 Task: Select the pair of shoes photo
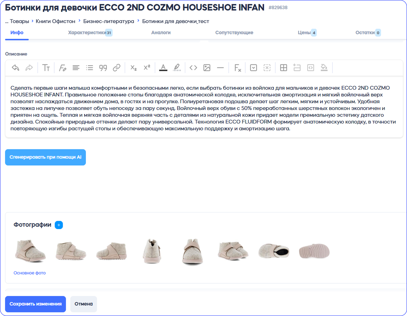click(x=233, y=252)
